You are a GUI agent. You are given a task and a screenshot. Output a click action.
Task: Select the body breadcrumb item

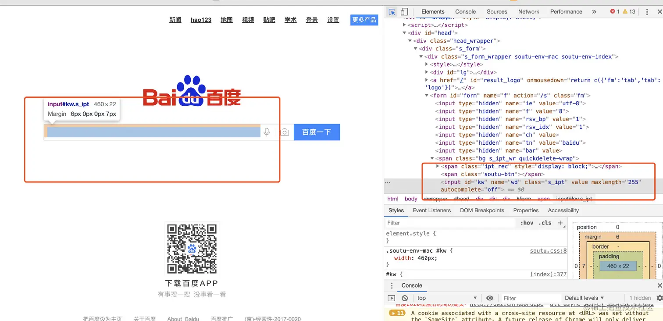411,199
